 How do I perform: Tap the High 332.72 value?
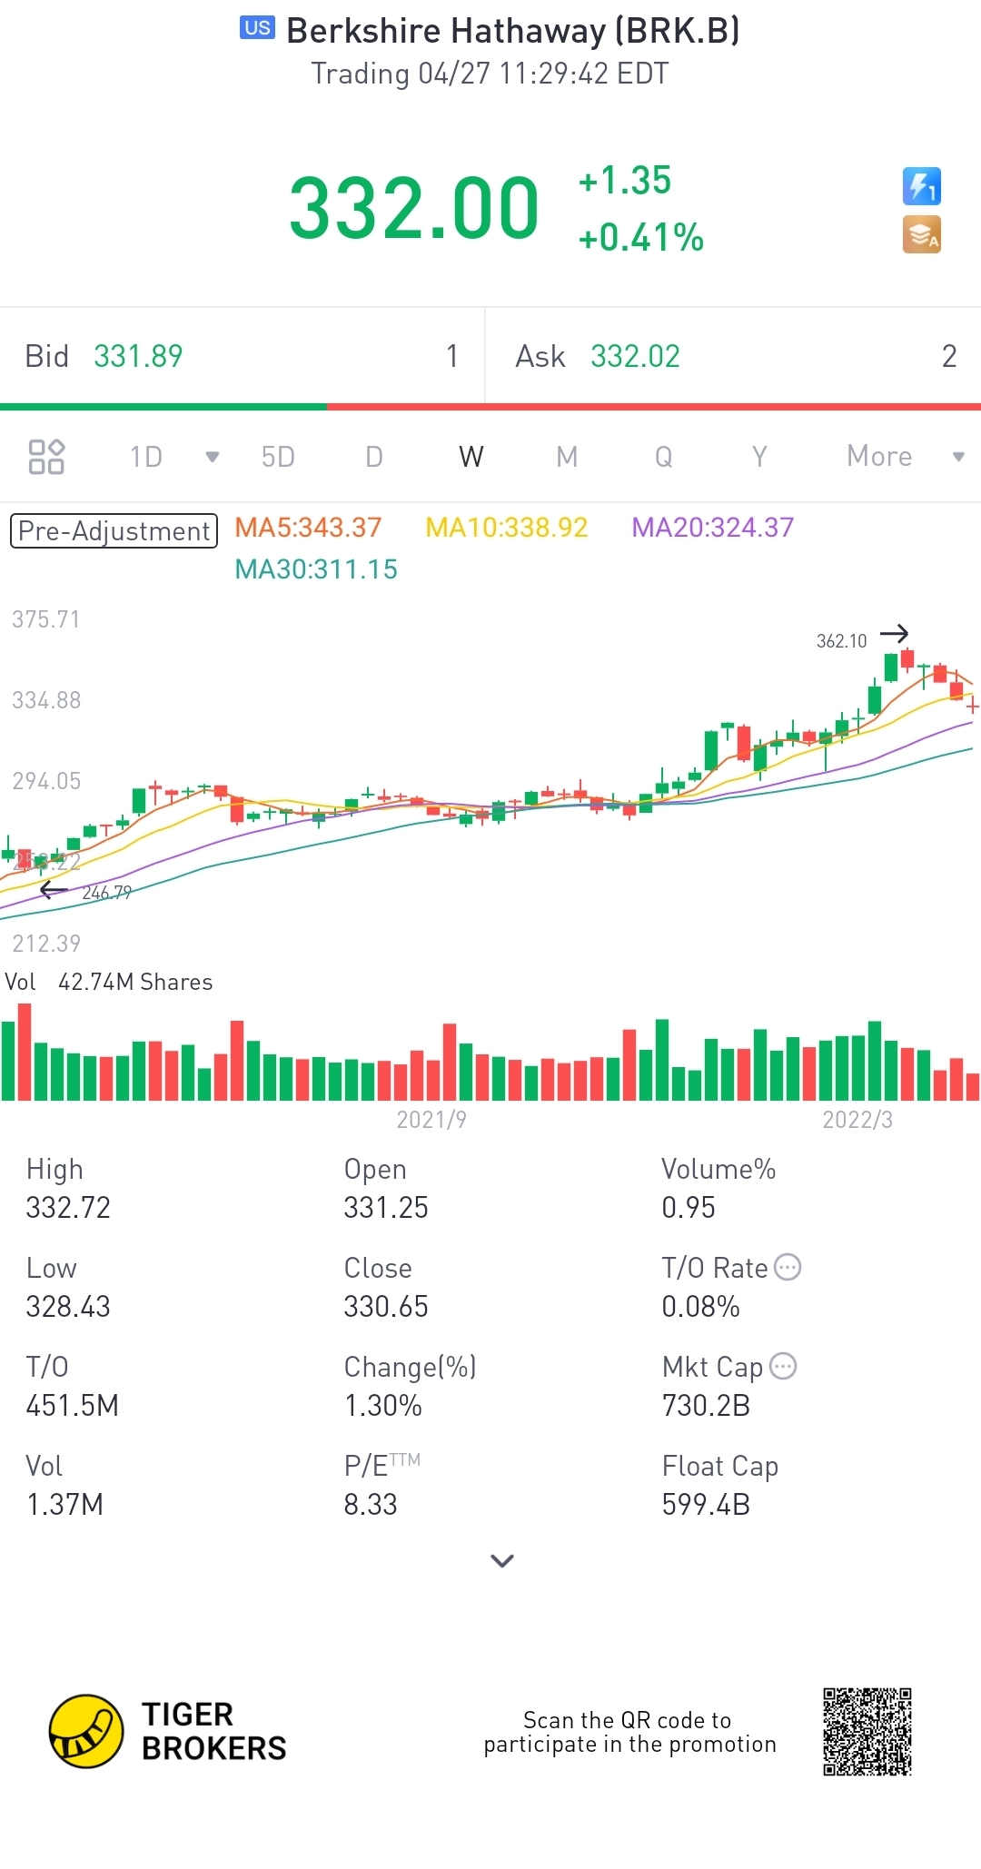pos(68,1208)
